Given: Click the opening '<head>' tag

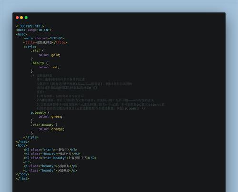Looking at the screenshot, I should coord(21,34).
